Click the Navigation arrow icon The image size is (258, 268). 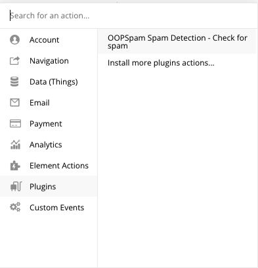click(x=14, y=61)
